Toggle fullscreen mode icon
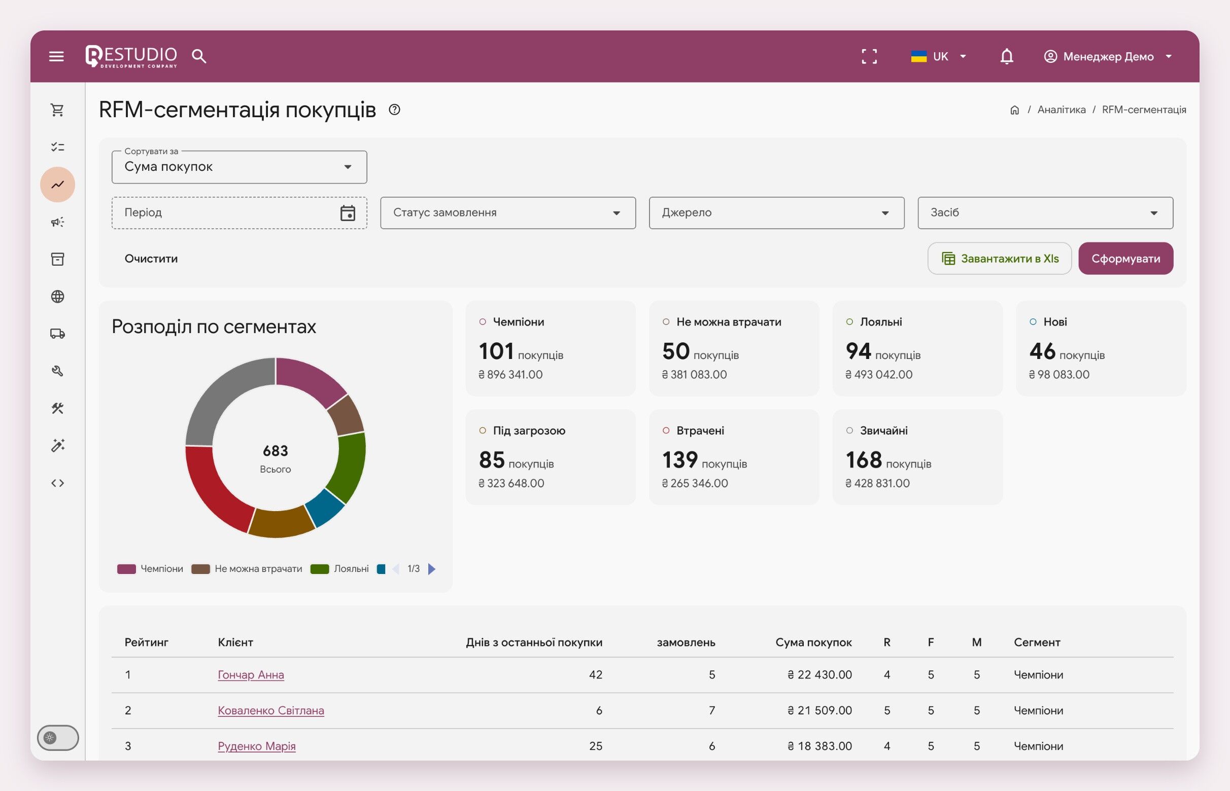Viewport: 1230px width, 791px height. [x=869, y=56]
